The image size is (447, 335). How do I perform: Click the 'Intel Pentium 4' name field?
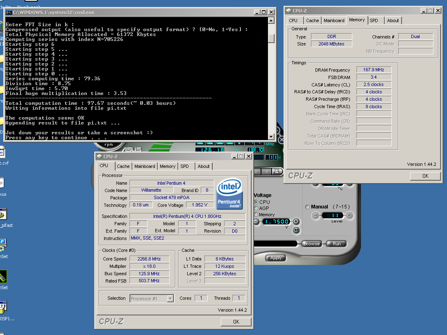171,183
